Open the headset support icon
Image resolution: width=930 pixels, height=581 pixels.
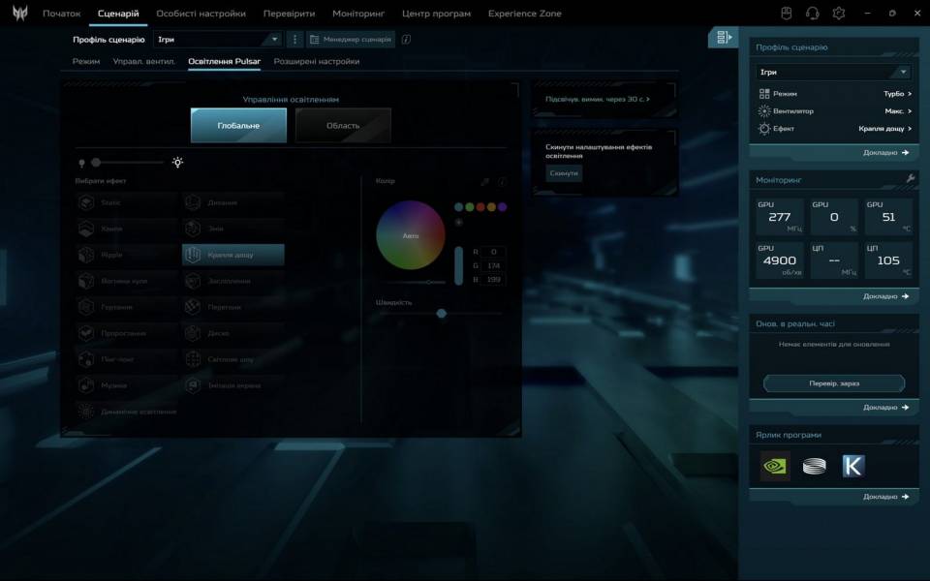point(813,14)
